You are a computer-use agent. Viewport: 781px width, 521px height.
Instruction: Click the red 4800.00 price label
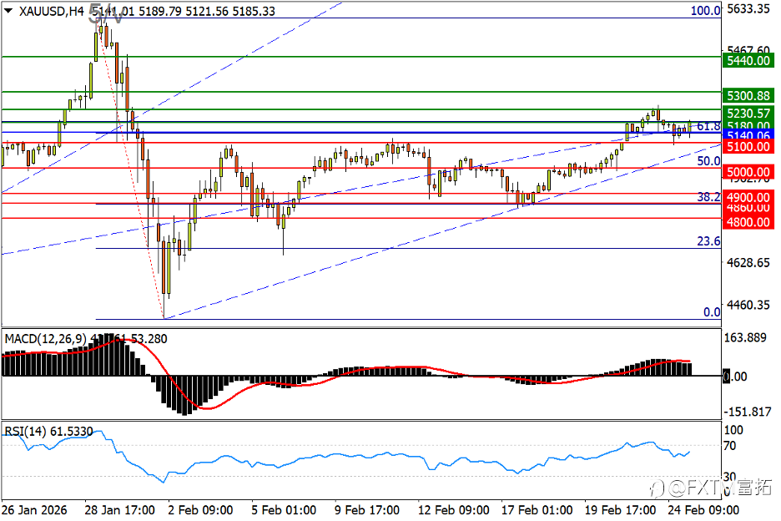coord(748,222)
